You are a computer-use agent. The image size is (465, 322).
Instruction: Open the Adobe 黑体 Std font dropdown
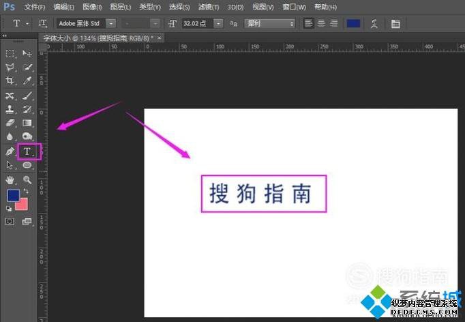[111, 23]
